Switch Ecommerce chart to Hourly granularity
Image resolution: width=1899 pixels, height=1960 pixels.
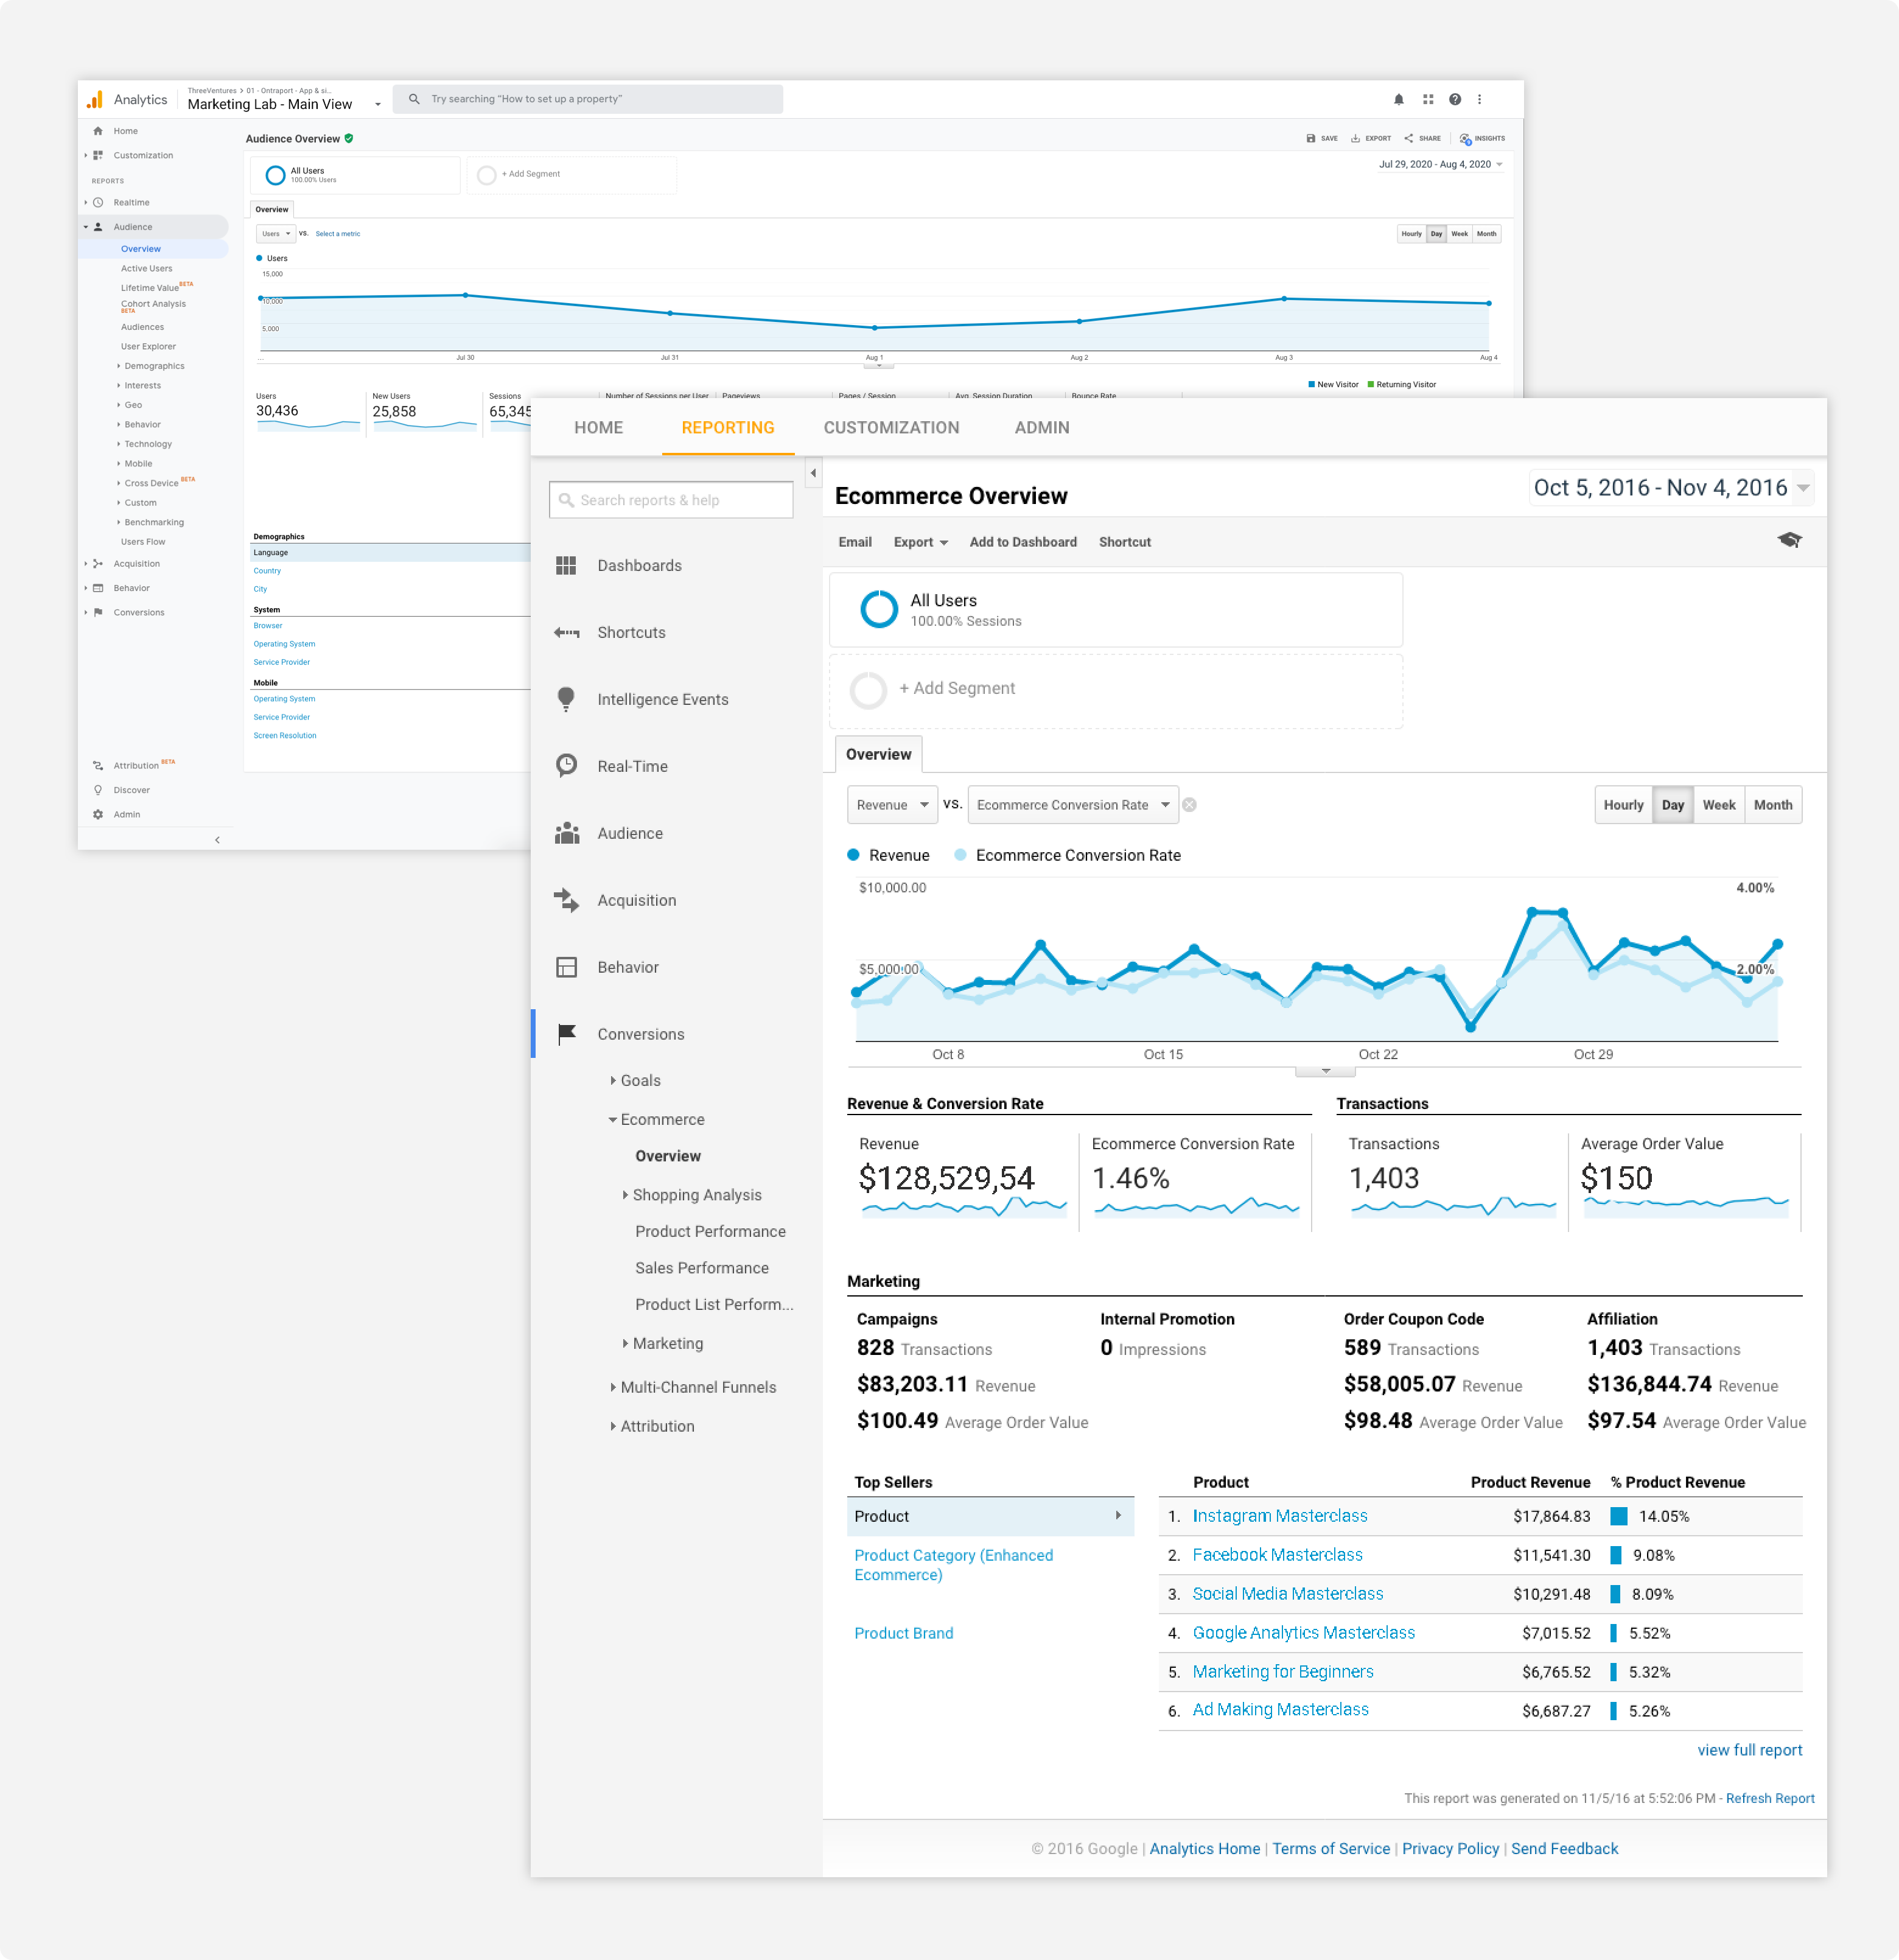[x=1623, y=804]
